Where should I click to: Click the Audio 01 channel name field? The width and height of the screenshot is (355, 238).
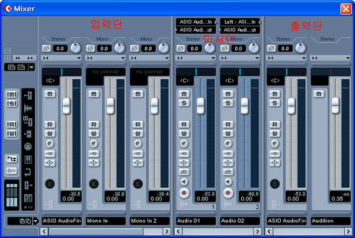point(196,221)
